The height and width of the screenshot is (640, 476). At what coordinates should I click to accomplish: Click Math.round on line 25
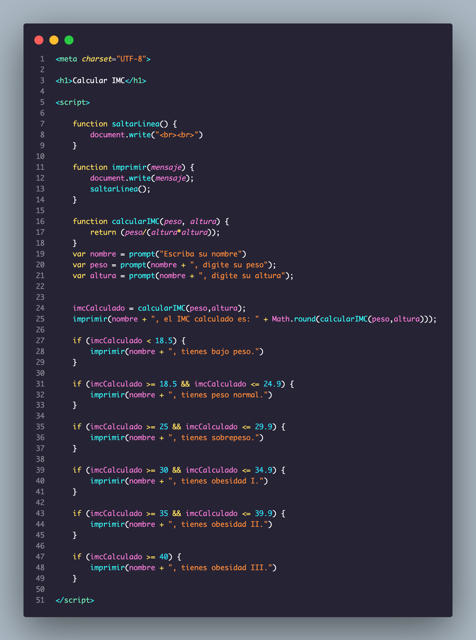pyautogui.click(x=294, y=319)
